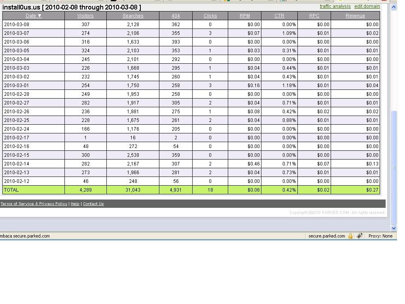The width and height of the screenshot is (405, 304).
Task: Sort the table by RPC
Action: click(x=314, y=16)
